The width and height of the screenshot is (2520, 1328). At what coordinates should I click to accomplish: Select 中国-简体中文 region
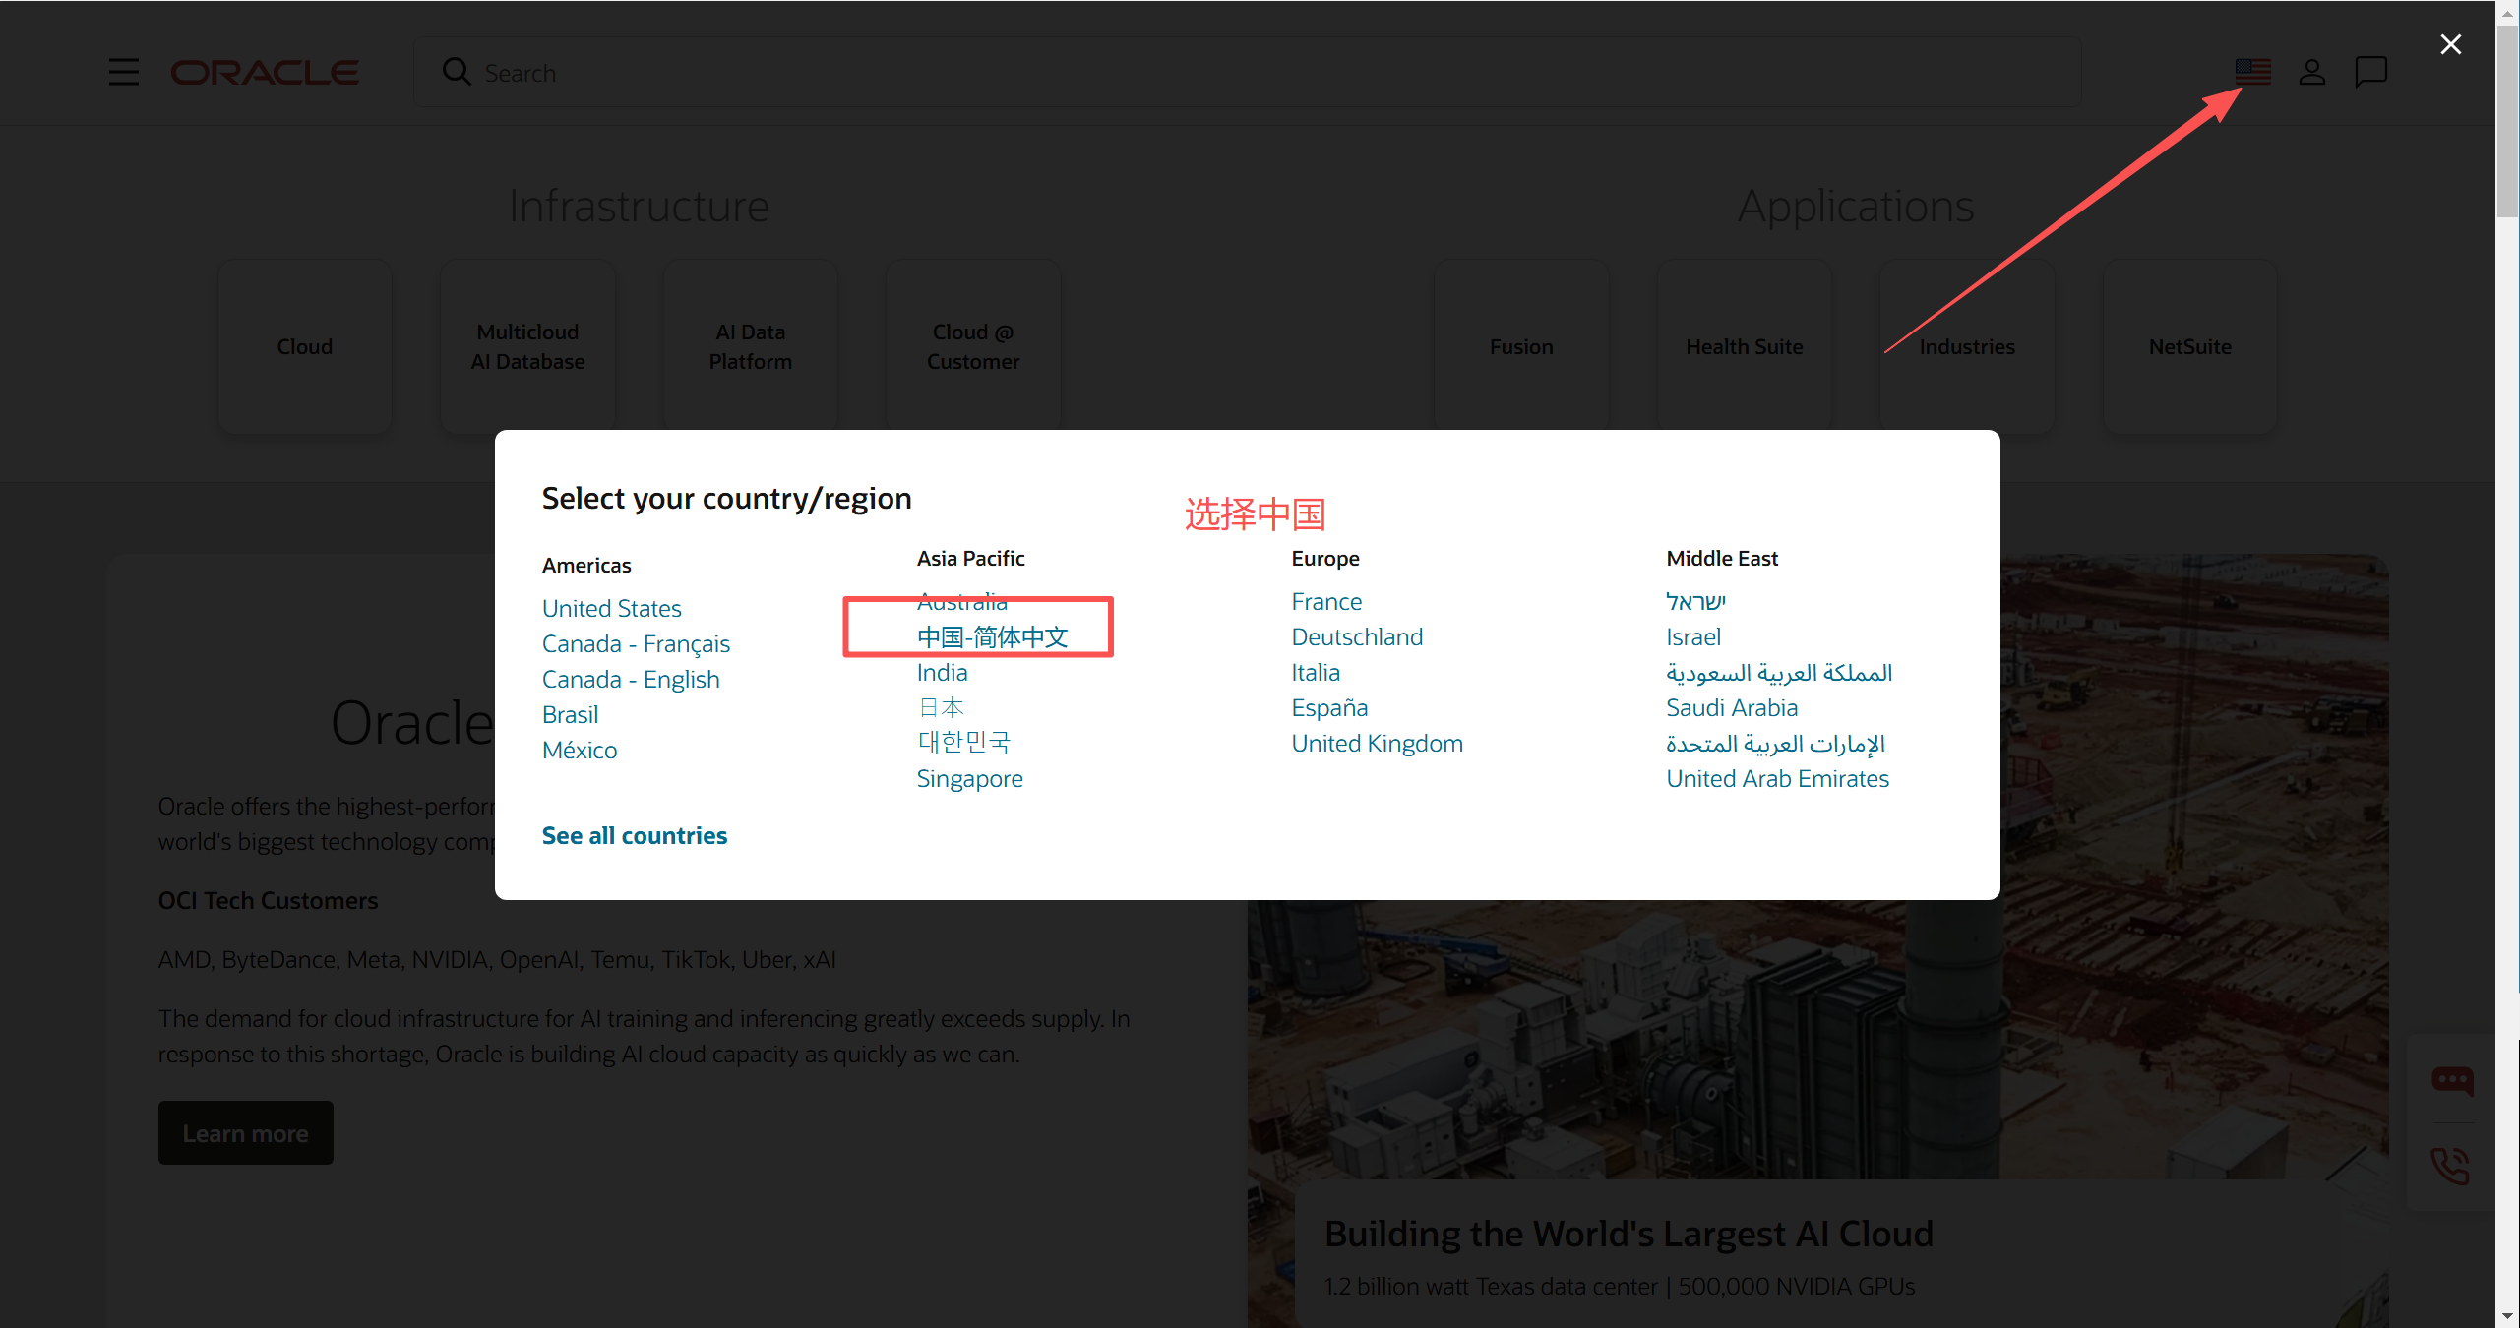[992, 637]
